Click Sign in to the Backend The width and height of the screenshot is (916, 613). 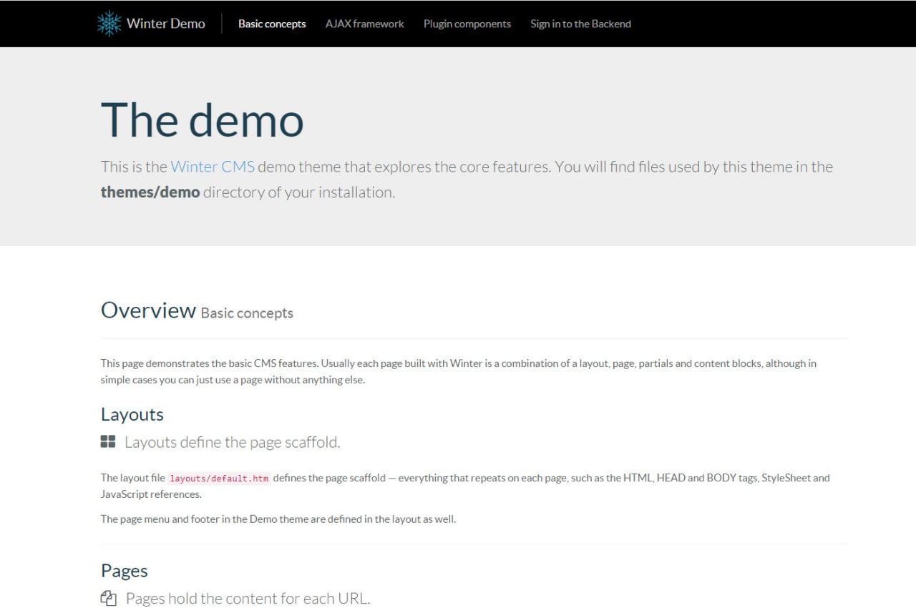580,24
